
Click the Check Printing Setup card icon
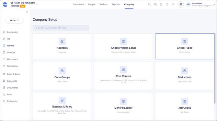click(x=123, y=41)
